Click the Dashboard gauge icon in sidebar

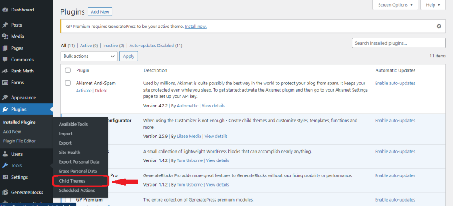(5, 10)
